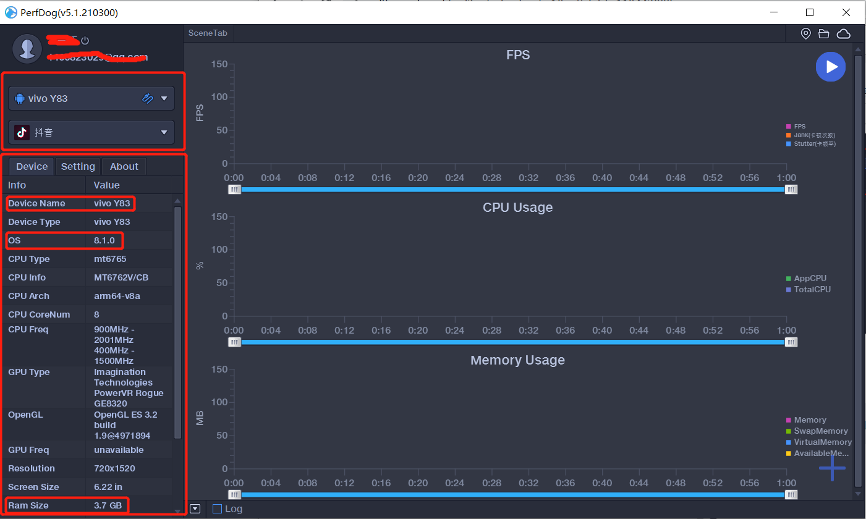Click the PerfDog logo in the title bar
The height and width of the screenshot is (519, 866).
[x=11, y=12]
